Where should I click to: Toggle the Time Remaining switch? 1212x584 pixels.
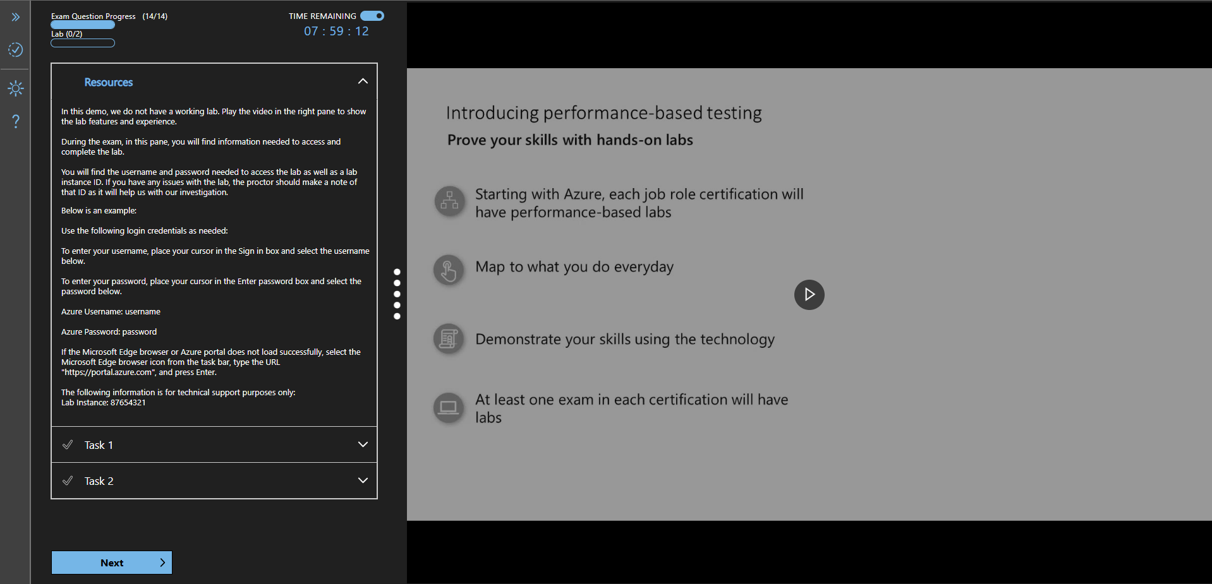(x=372, y=16)
